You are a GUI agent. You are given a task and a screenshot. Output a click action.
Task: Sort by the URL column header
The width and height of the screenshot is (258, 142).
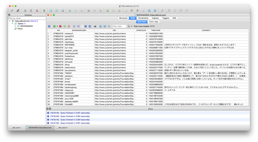pos(114,30)
